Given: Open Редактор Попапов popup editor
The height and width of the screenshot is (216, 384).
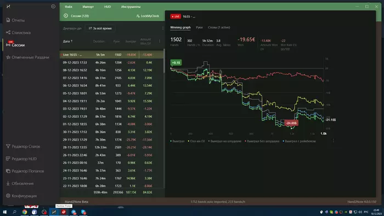Looking at the screenshot, I should [25, 171].
